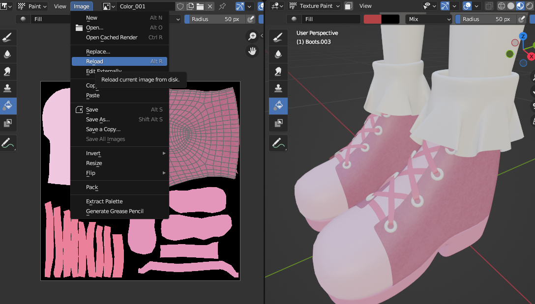Switch to solid viewport shading
The image size is (535, 304).
511,6
